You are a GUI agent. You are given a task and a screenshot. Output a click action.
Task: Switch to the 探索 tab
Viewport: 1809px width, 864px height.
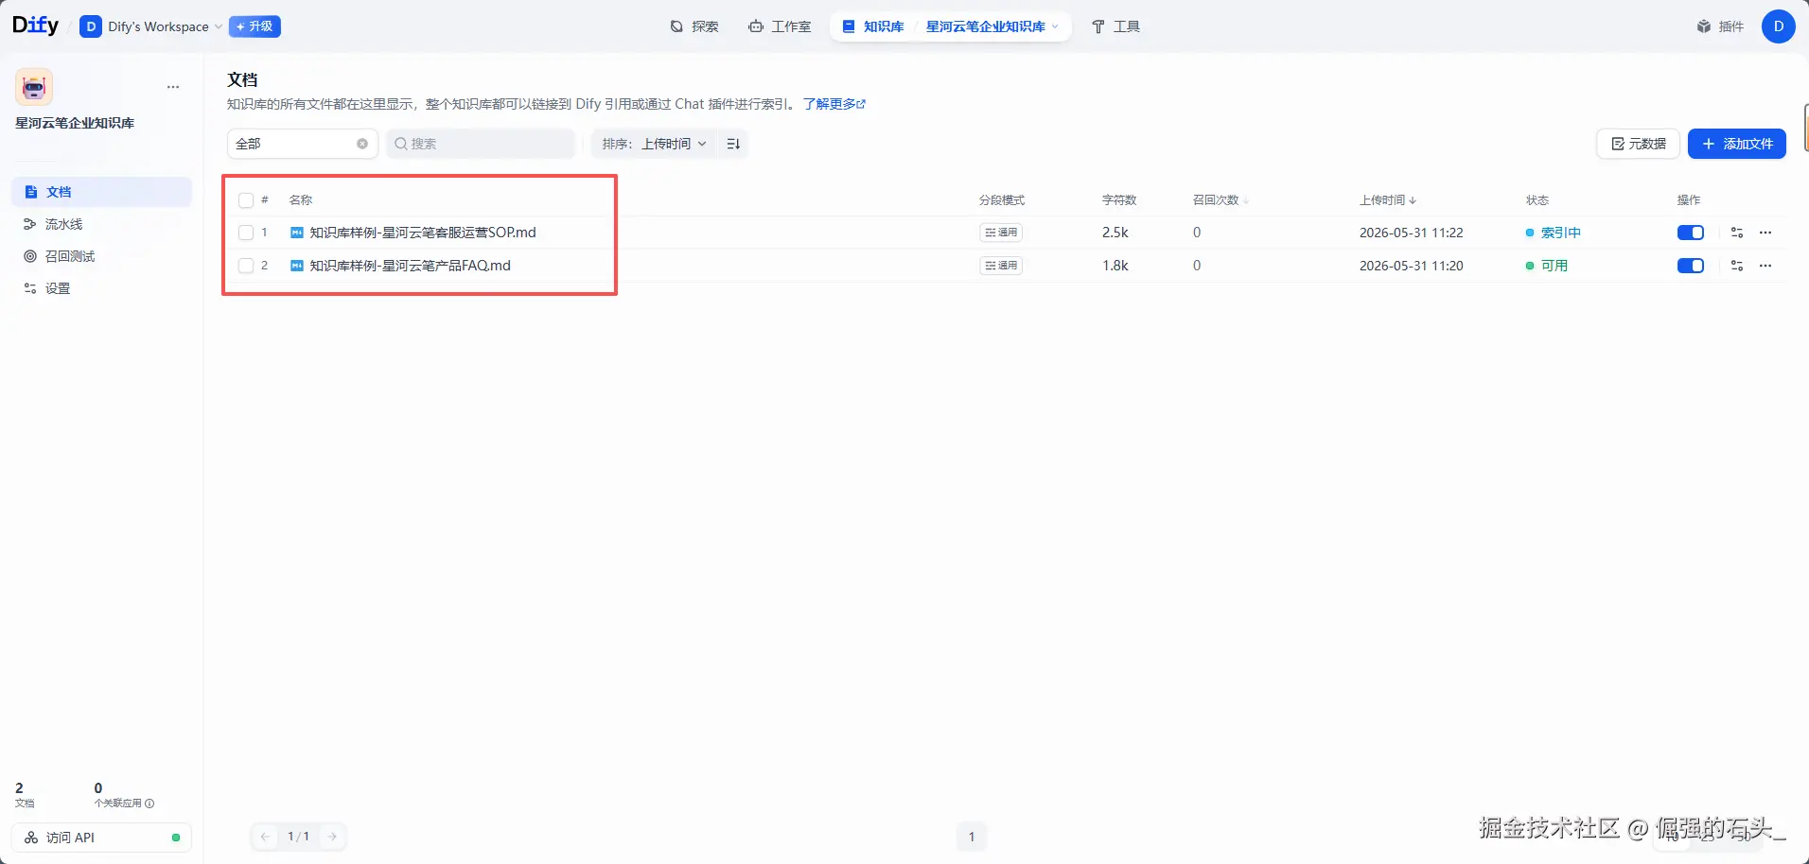click(694, 26)
